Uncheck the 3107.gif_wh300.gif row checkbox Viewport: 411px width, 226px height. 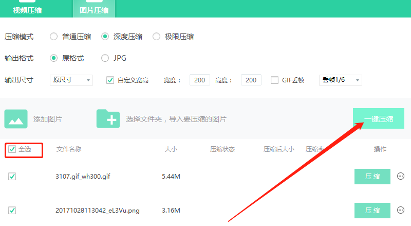(x=12, y=177)
